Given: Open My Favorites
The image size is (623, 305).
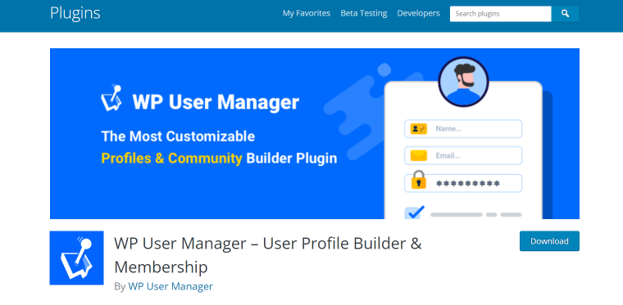Looking at the screenshot, I should tap(307, 13).
